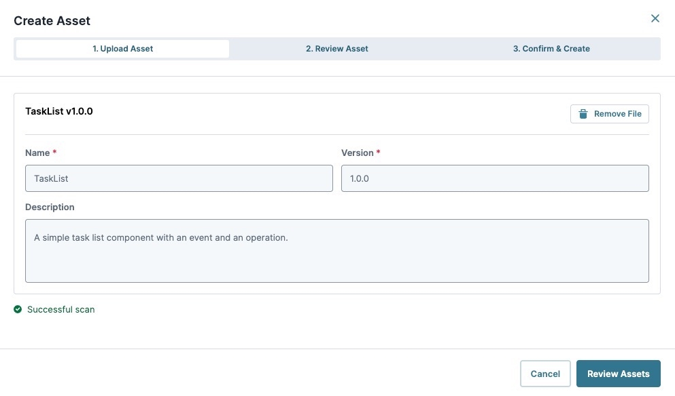Viewport: 675px width, 396px height.
Task: Click the red asterisk beside Version
Action: [x=379, y=153]
